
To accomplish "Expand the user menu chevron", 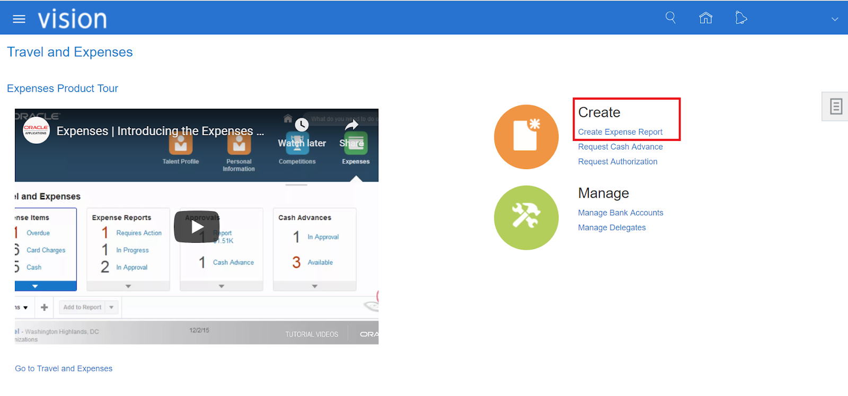I will click(x=835, y=19).
